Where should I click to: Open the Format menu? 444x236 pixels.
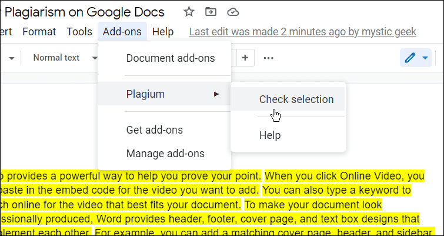click(x=39, y=32)
